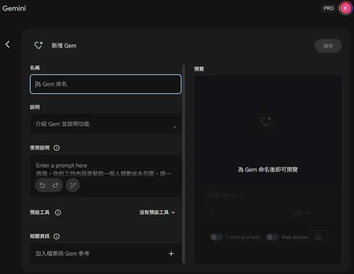Expand the model chevron in preview

[x=308, y=213]
